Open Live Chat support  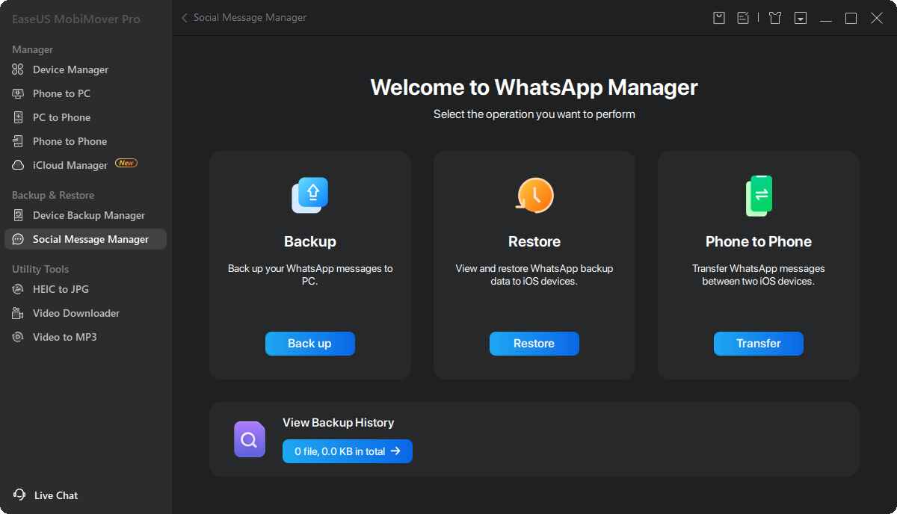(46, 495)
